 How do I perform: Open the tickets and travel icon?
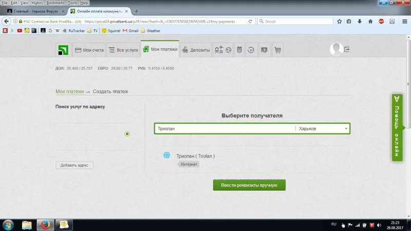[x=219, y=50]
